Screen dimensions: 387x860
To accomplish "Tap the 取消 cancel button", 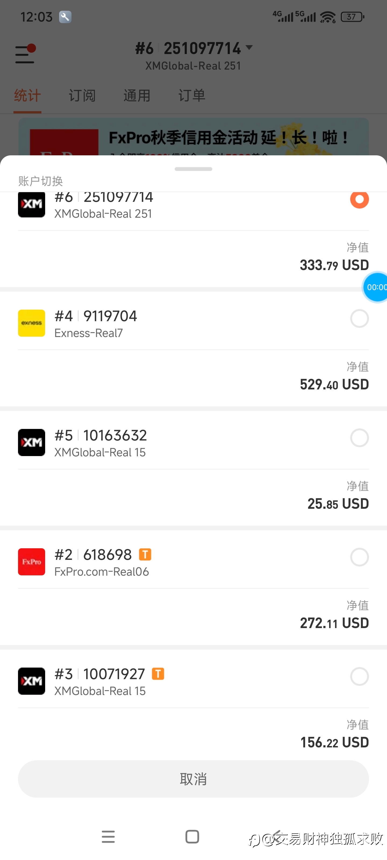I will coord(193,779).
